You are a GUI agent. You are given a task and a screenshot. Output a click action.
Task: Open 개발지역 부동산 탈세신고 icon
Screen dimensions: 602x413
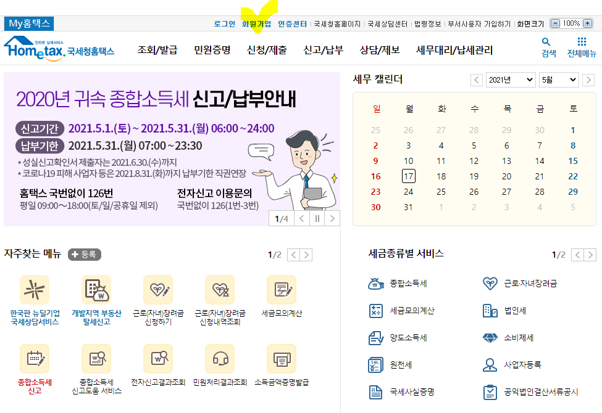96,290
